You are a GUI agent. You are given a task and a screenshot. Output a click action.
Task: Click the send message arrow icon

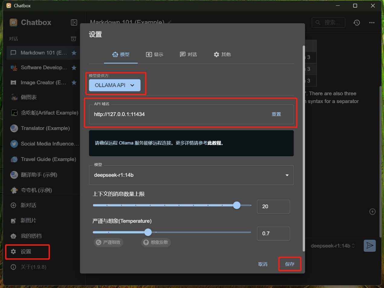coord(369,246)
